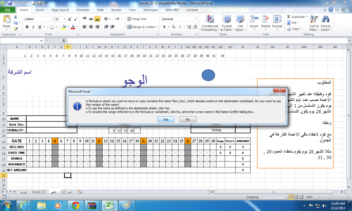352x211 pixels.
Task: Open Format as Table gallery
Action: (227, 23)
